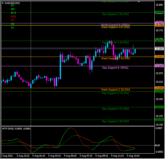The width and height of the screenshot is (165, 159).
Task: Click the 25.652 orange price tag
Action: coord(159,57)
